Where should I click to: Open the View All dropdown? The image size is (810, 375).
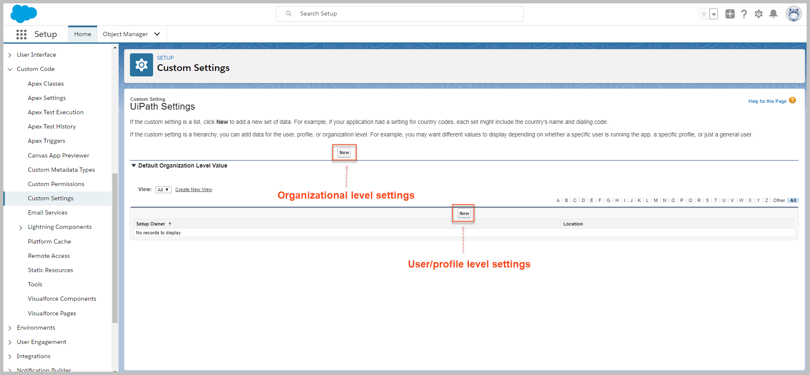click(x=163, y=190)
